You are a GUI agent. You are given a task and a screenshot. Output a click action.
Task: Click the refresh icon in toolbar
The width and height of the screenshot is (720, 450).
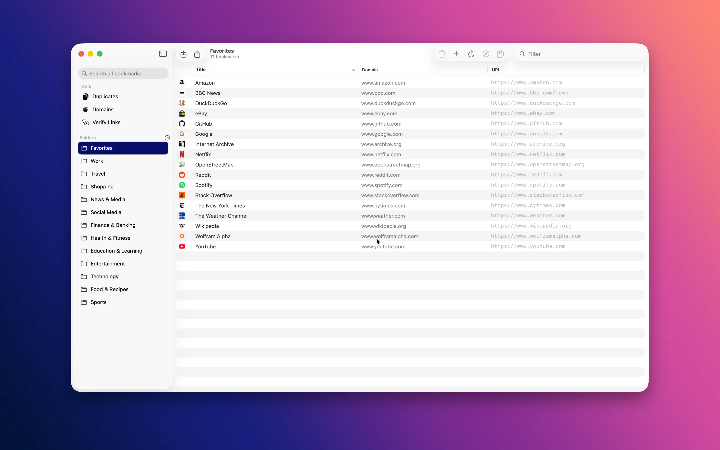pos(471,54)
